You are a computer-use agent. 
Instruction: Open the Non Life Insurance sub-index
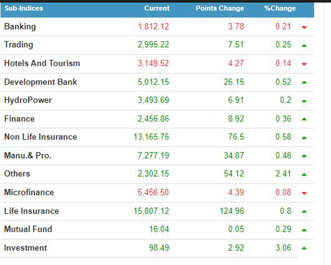click(x=41, y=137)
